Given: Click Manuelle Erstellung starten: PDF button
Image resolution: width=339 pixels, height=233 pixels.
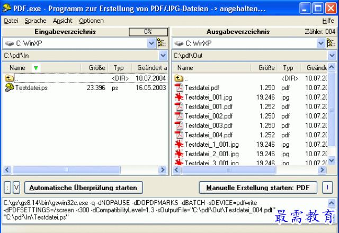Looking at the screenshot, I should click(258, 187).
